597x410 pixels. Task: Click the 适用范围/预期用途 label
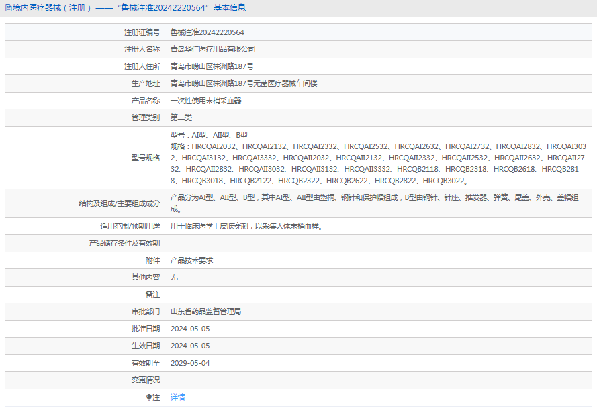130,226
